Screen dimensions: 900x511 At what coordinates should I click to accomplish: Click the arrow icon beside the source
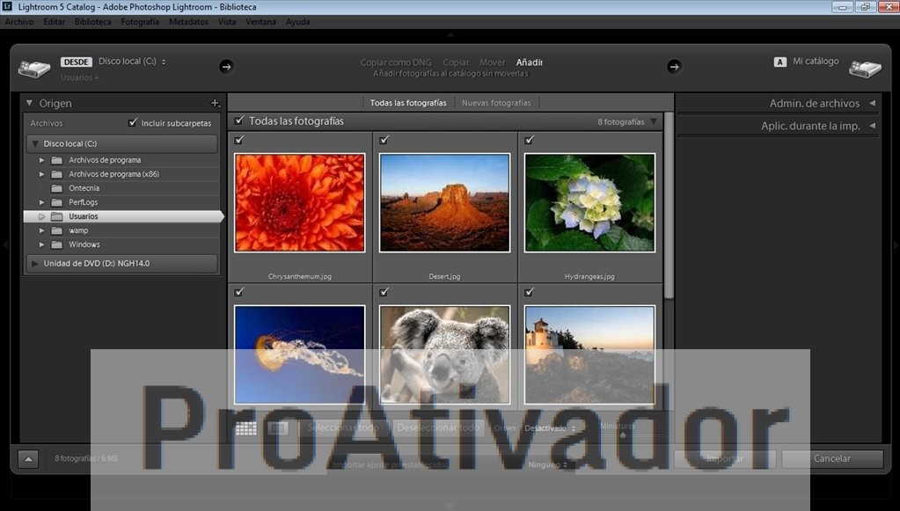point(226,66)
